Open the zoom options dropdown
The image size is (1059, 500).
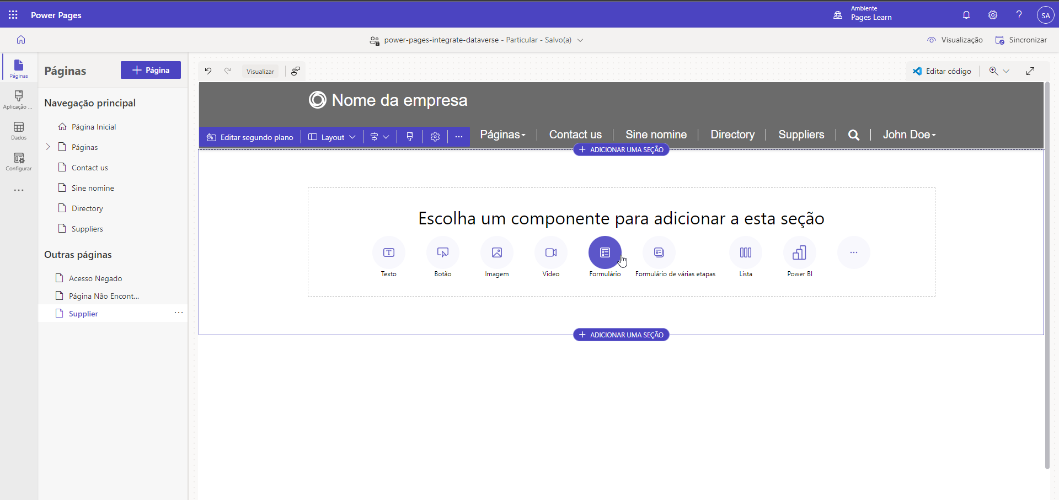999,71
